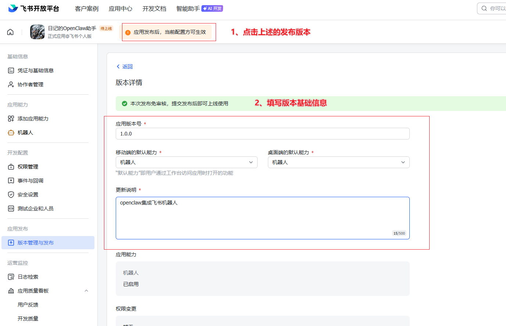Click the 正式应用@飞书个人版 subtitle
Viewport: 506px width, 326px height.
point(70,36)
